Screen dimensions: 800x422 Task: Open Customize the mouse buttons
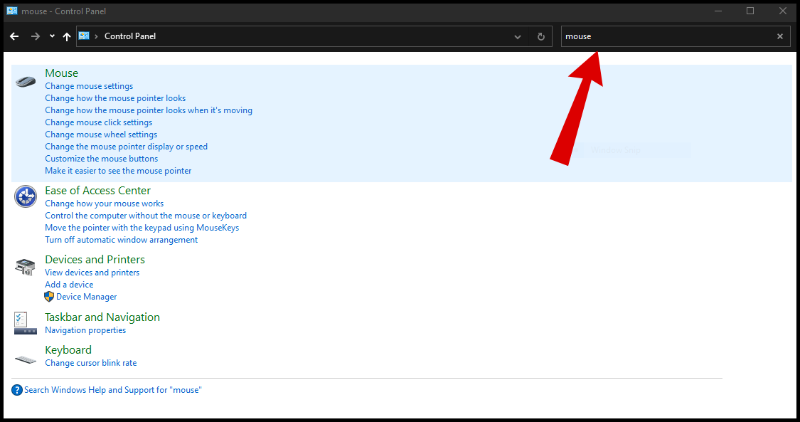pyautogui.click(x=102, y=159)
